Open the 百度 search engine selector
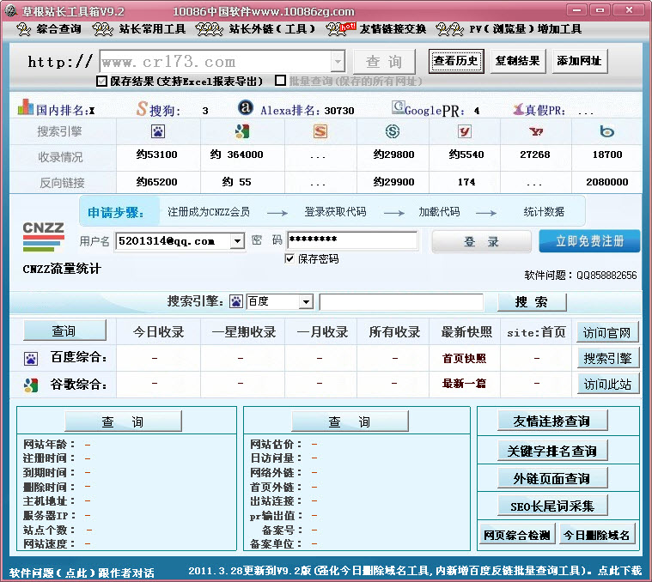Screen dimensions: 652x582 306,301
